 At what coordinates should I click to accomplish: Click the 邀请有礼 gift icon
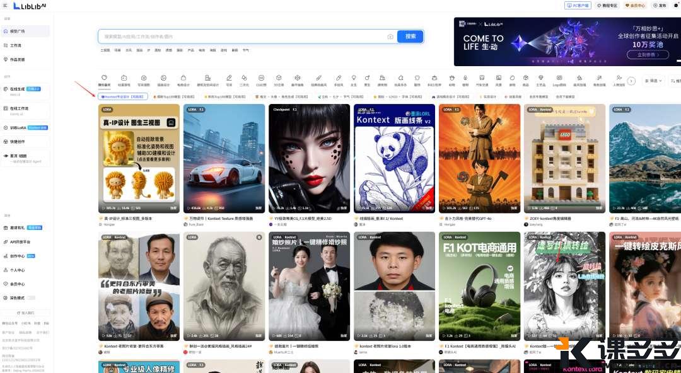[6, 227]
